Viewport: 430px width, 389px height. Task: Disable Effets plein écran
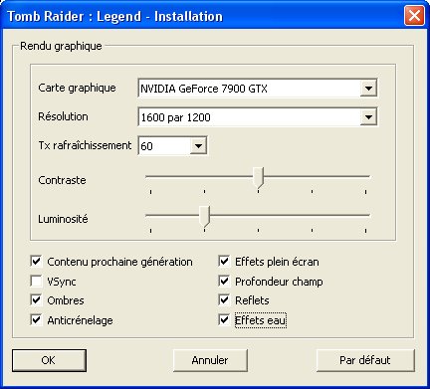[224, 262]
